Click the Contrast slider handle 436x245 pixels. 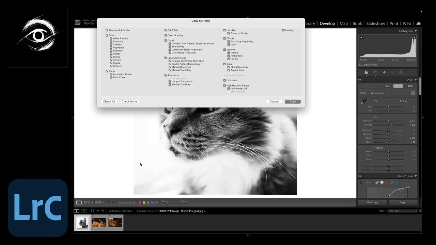click(x=392, y=125)
